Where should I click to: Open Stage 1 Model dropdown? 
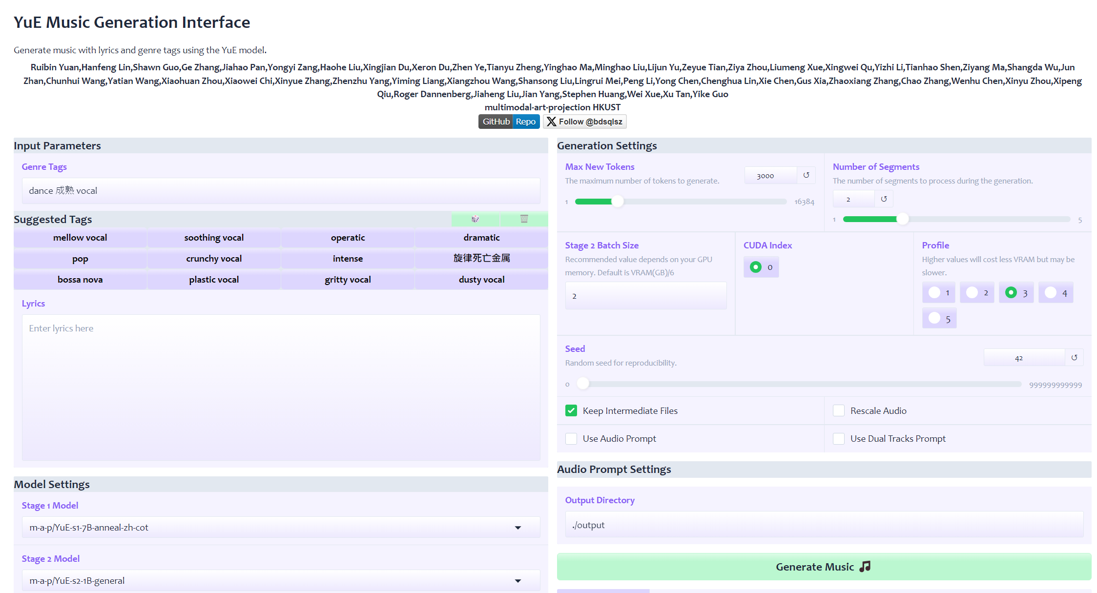coord(281,527)
